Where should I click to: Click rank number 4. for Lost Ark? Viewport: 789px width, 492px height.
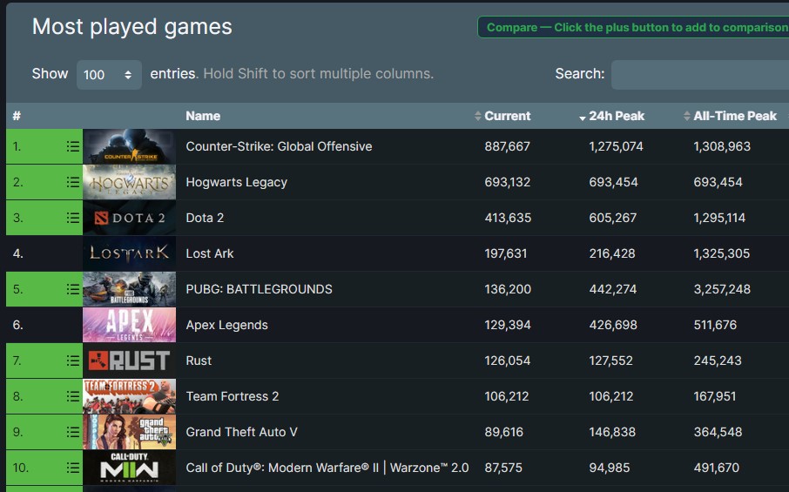(18, 253)
